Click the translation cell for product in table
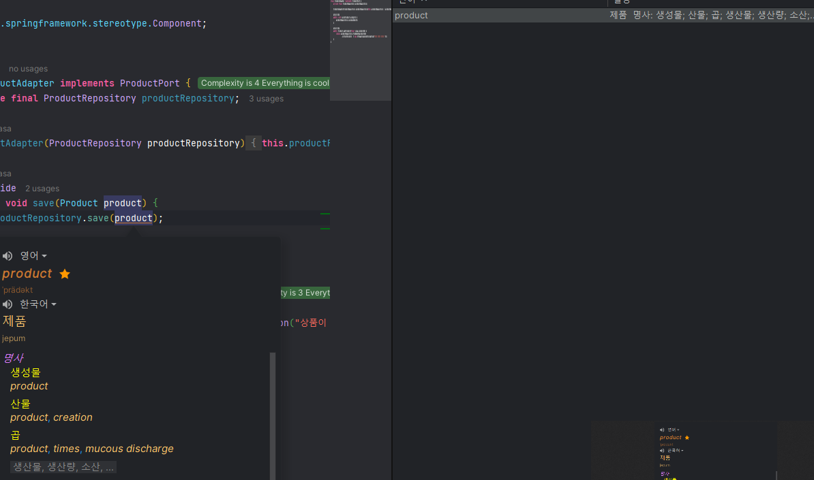Screen dimensions: 814x480 (x=711, y=16)
